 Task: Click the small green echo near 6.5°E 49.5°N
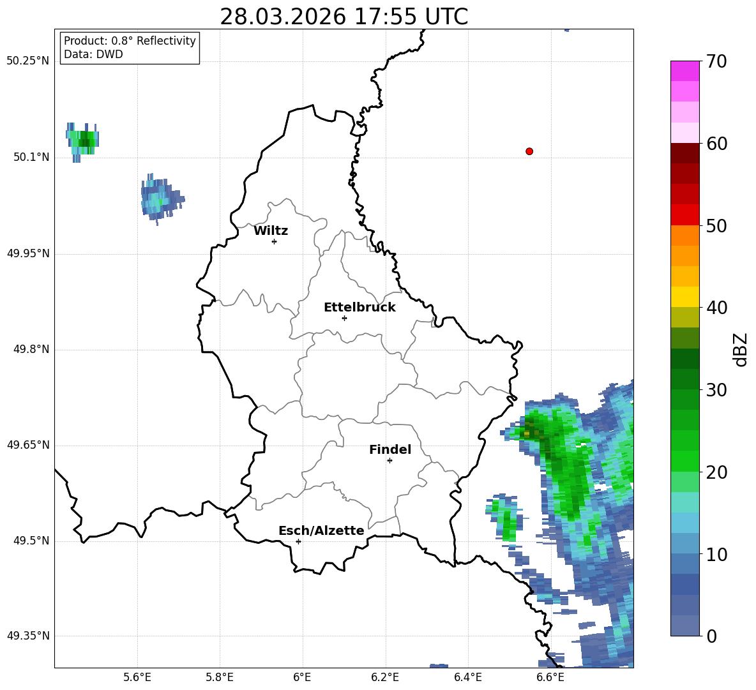point(505,518)
